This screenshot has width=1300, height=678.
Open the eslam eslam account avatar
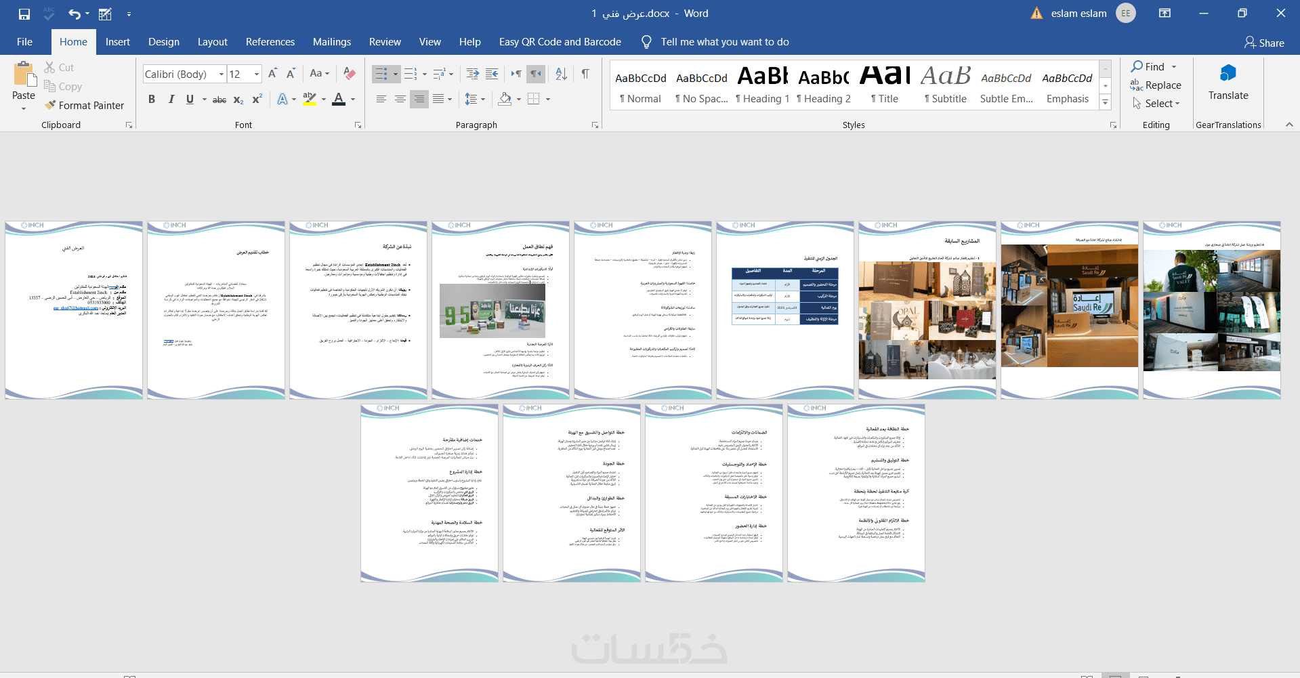(1126, 14)
